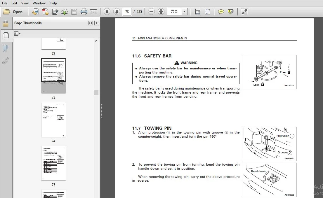The width and height of the screenshot is (323, 198).
Task: Click the page number field showing 73
Action: click(127, 12)
